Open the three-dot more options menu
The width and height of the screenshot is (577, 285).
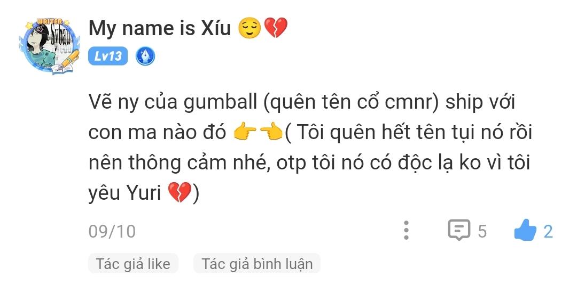click(406, 230)
